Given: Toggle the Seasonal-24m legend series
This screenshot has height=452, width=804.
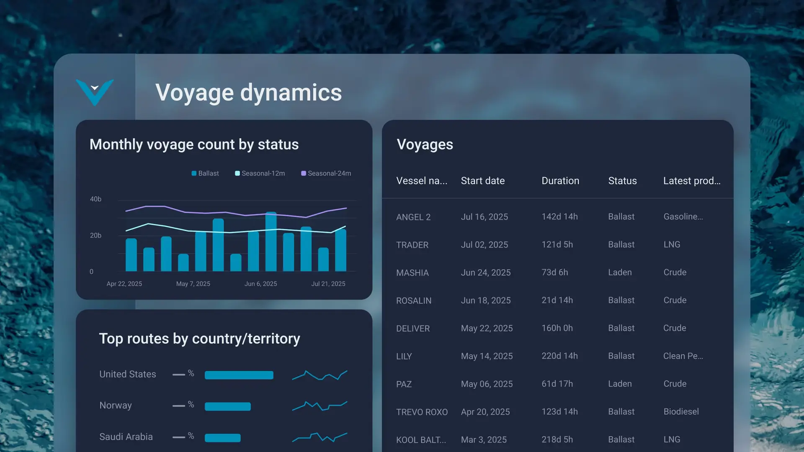Looking at the screenshot, I should point(326,173).
